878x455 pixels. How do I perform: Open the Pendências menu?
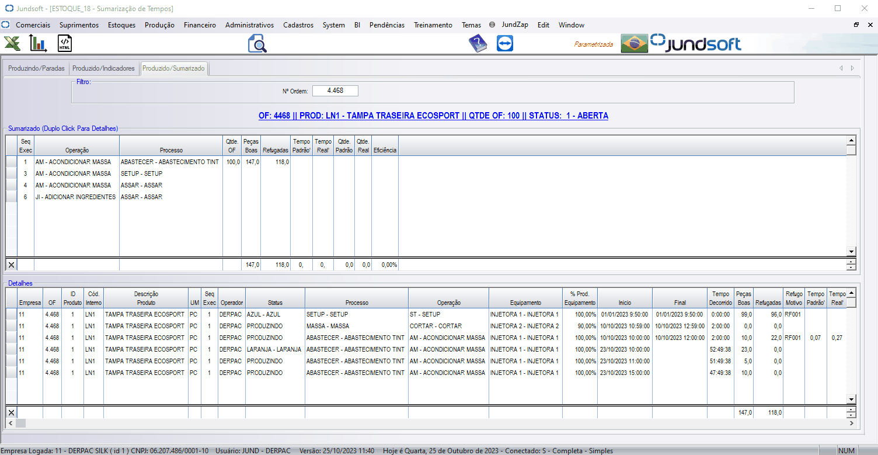387,25
